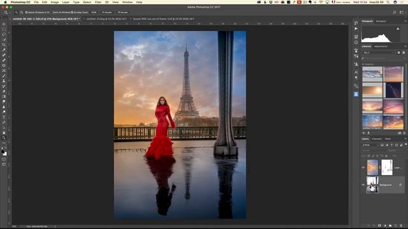Open the History panel icon
The image size is (408, 229).
(x=356, y=23)
